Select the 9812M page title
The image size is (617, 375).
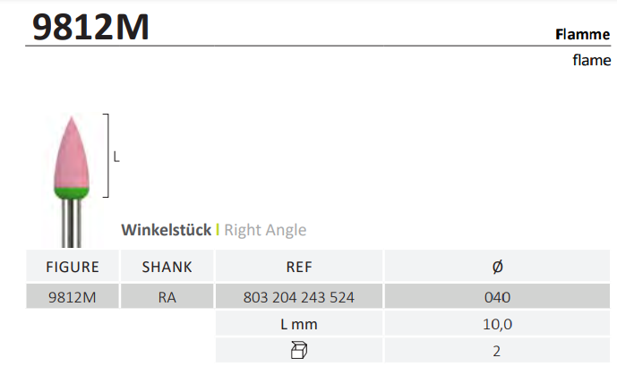pyautogui.click(x=90, y=28)
